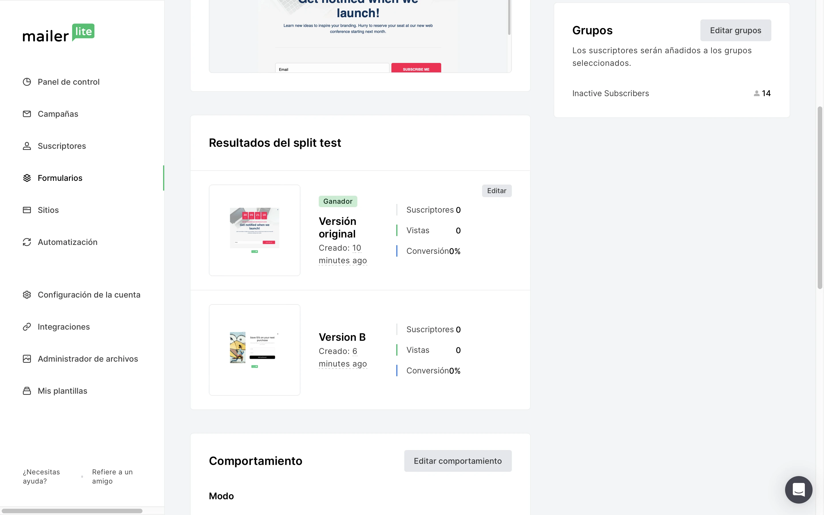Click the MailerLite logo
This screenshot has width=824, height=515.
(x=59, y=33)
